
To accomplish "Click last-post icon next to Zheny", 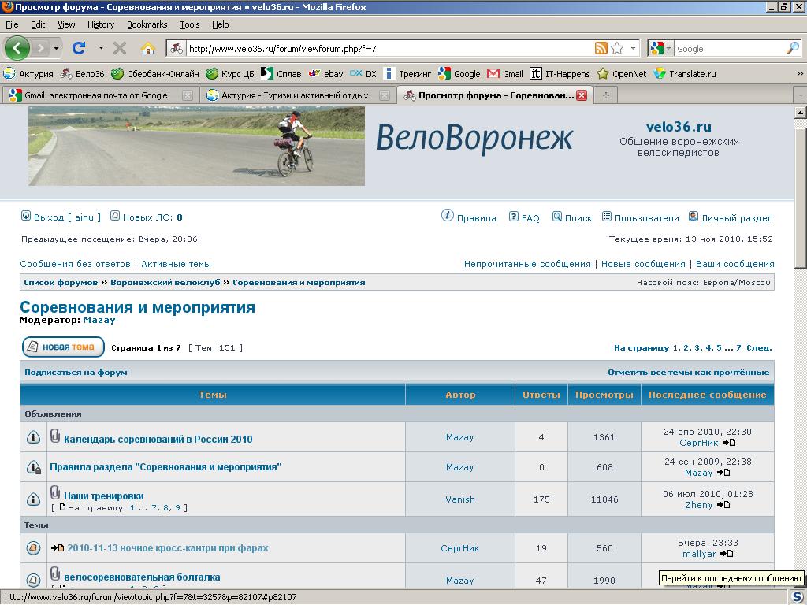I will (723, 505).
